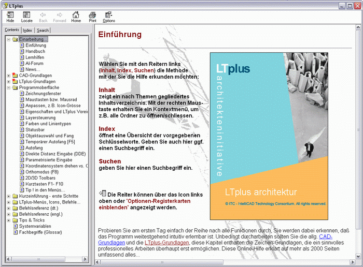Click the LTplus-Grundlagen folder icon
The width and height of the screenshot is (363, 267).
(15, 81)
